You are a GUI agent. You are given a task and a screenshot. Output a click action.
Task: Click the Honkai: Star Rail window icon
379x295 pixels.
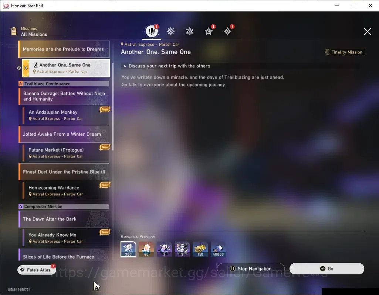[6, 6]
